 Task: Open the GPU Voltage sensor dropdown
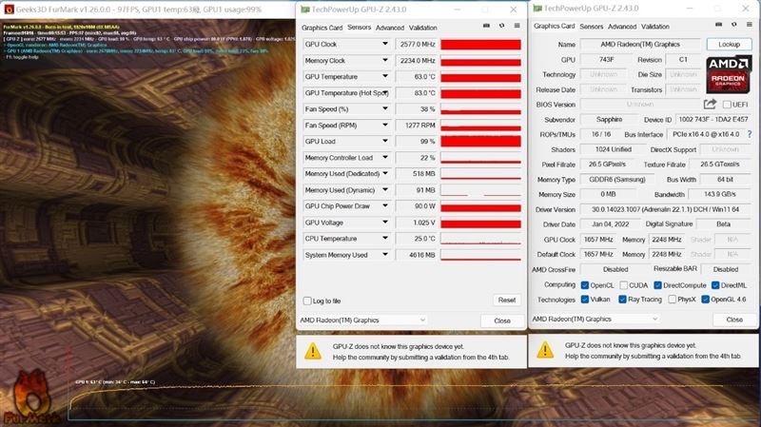(385, 223)
